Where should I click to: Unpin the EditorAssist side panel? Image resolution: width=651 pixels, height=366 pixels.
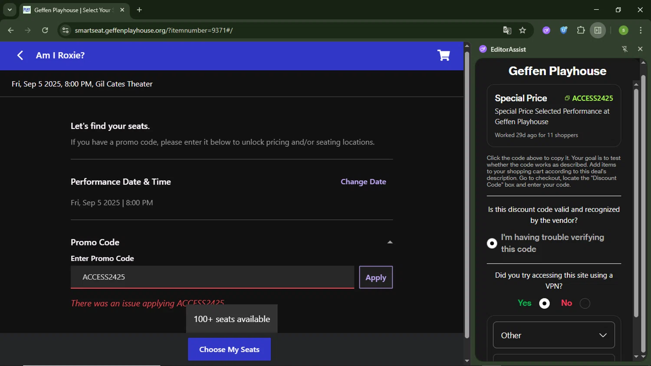(625, 49)
